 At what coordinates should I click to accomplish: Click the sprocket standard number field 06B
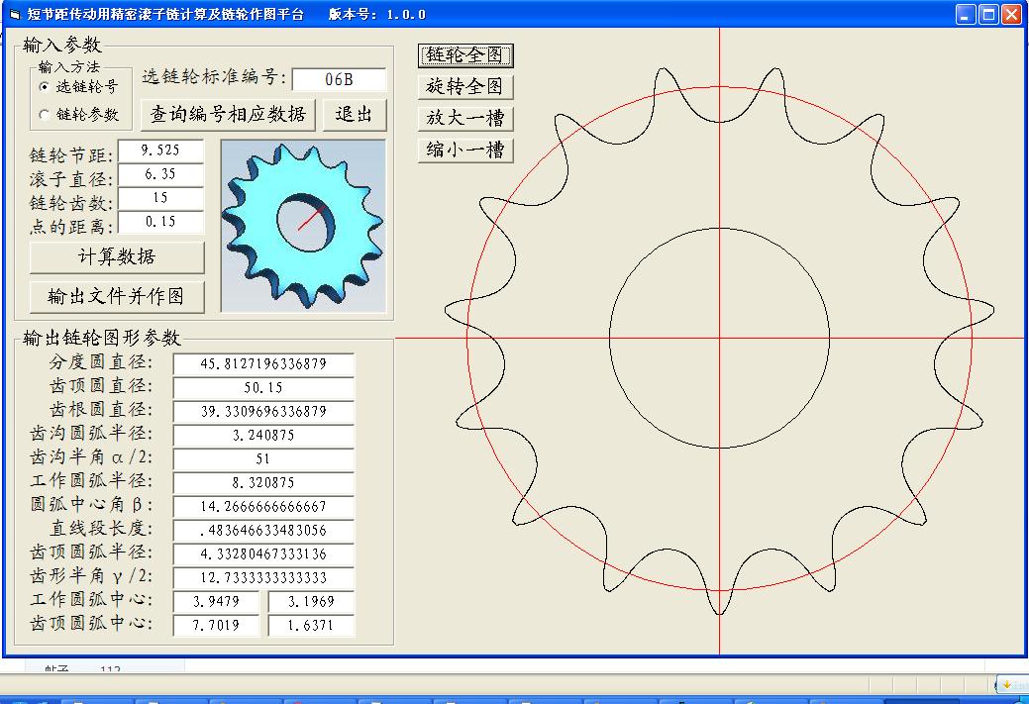pyautogui.click(x=339, y=79)
